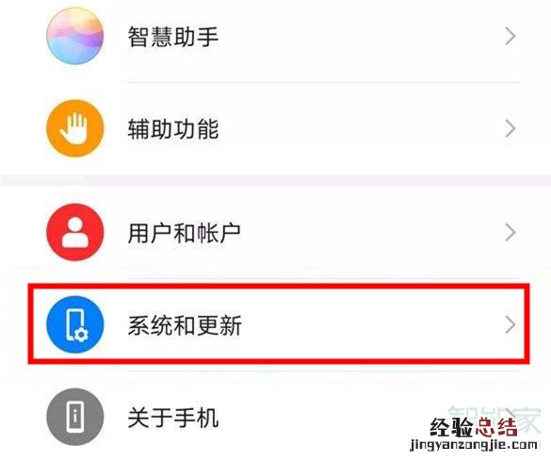Expand 辅助功能 using its right chevron
The height and width of the screenshot is (462, 551).
click(510, 128)
